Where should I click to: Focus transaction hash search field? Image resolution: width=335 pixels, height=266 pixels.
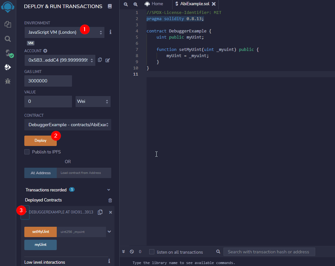click(x=269, y=252)
